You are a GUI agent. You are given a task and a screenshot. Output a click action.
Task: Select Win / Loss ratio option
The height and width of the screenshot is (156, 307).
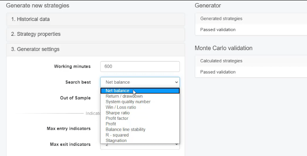(x=121, y=107)
